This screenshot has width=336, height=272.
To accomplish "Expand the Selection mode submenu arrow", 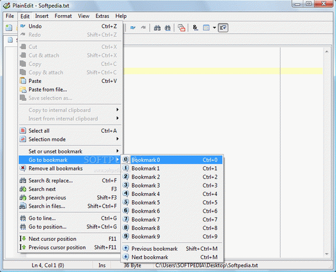I will [118, 139].
